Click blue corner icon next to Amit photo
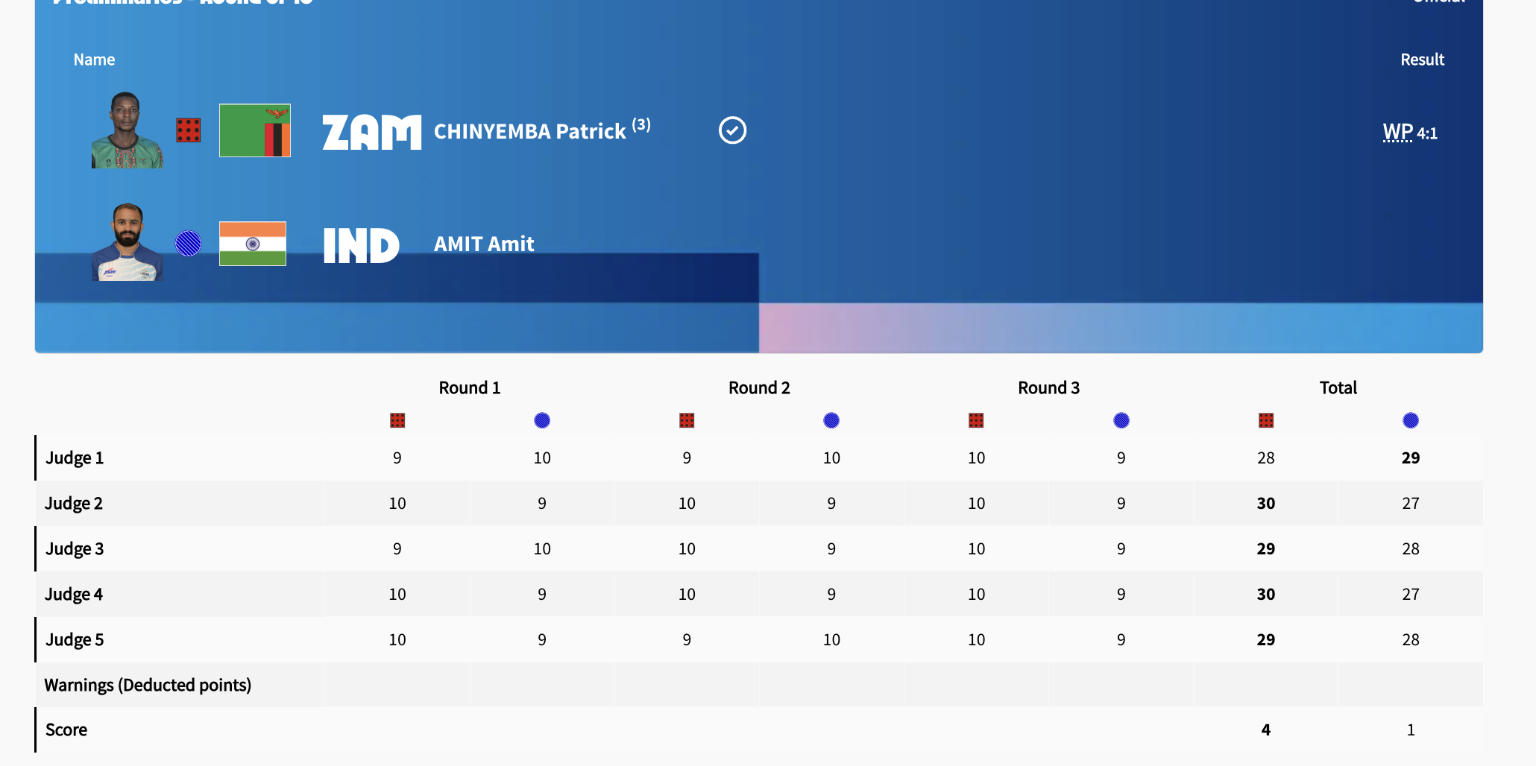This screenshot has height=766, width=1536. pyautogui.click(x=188, y=244)
